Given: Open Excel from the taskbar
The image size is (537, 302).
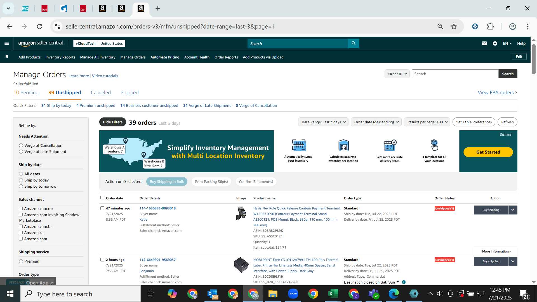Looking at the screenshot, I should pos(333,294).
